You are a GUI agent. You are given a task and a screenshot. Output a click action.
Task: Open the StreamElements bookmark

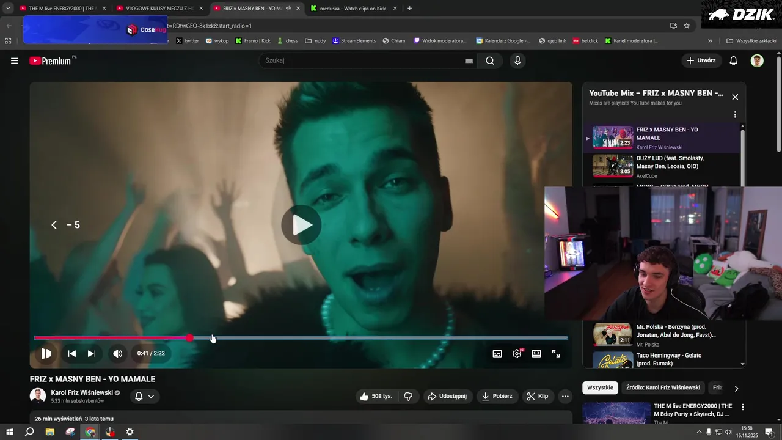point(354,41)
